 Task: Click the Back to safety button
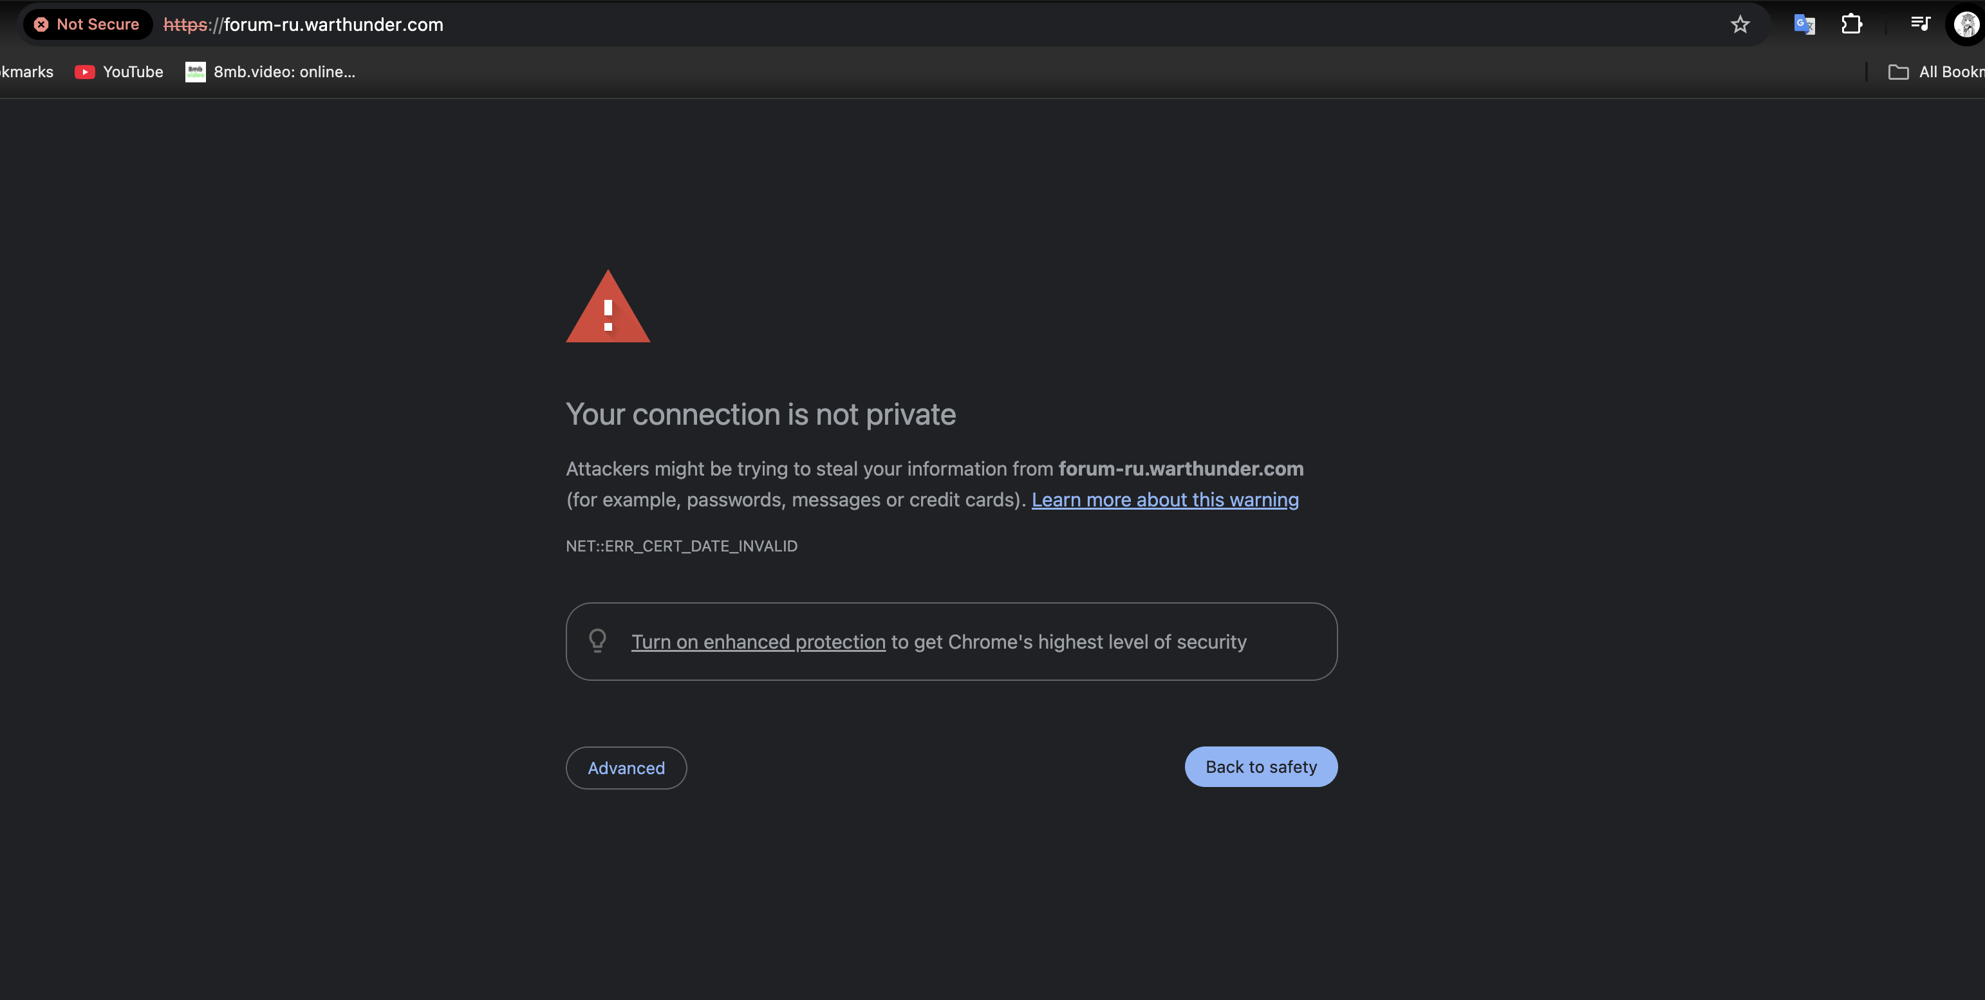pyautogui.click(x=1261, y=766)
